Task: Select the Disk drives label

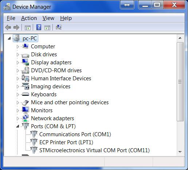Action: click(x=44, y=54)
